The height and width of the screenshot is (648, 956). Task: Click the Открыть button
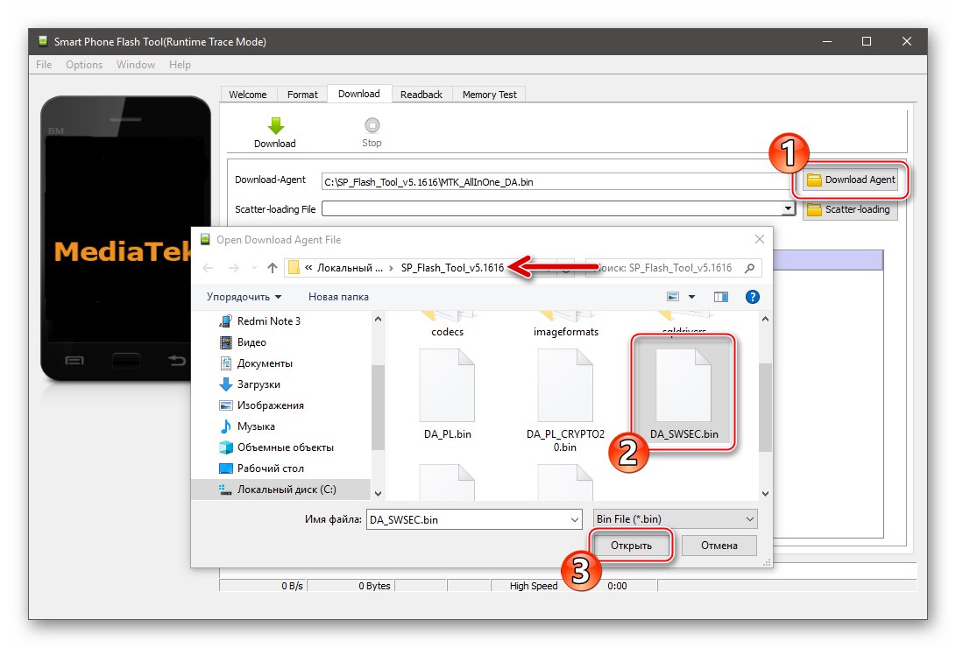(x=631, y=545)
